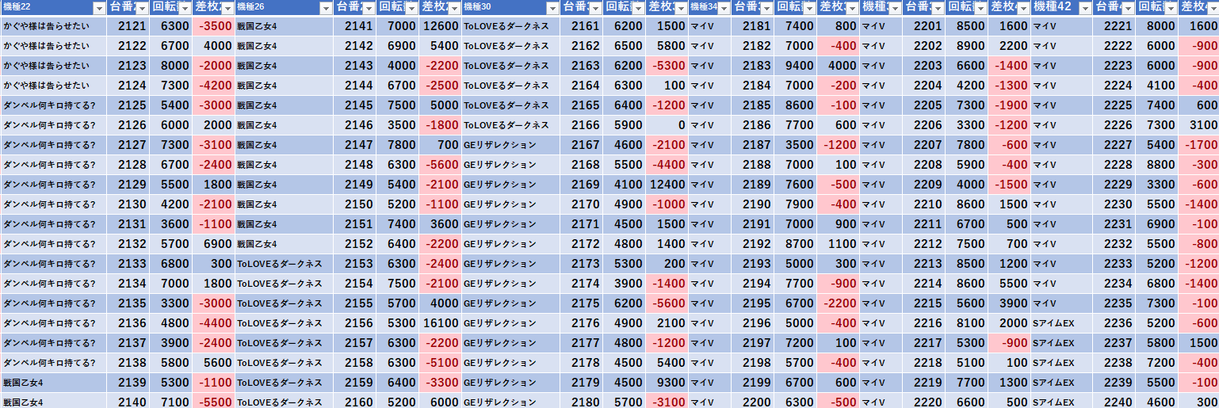Select machine number cell 2148
This screenshot has height=408, width=1219.
[x=354, y=165]
